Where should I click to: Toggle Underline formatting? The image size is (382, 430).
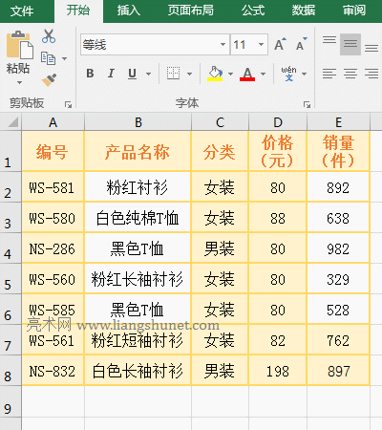point(132,74)
